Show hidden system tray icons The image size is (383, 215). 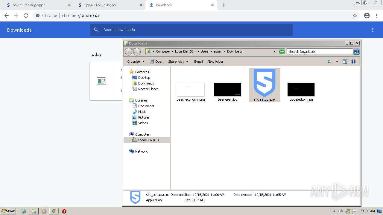(x=334, y=211)
